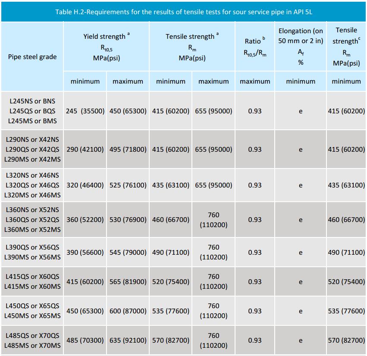367x356 pixels.
Task: Select the L290QS or X42QS grade text
Action: click(32, 149)
